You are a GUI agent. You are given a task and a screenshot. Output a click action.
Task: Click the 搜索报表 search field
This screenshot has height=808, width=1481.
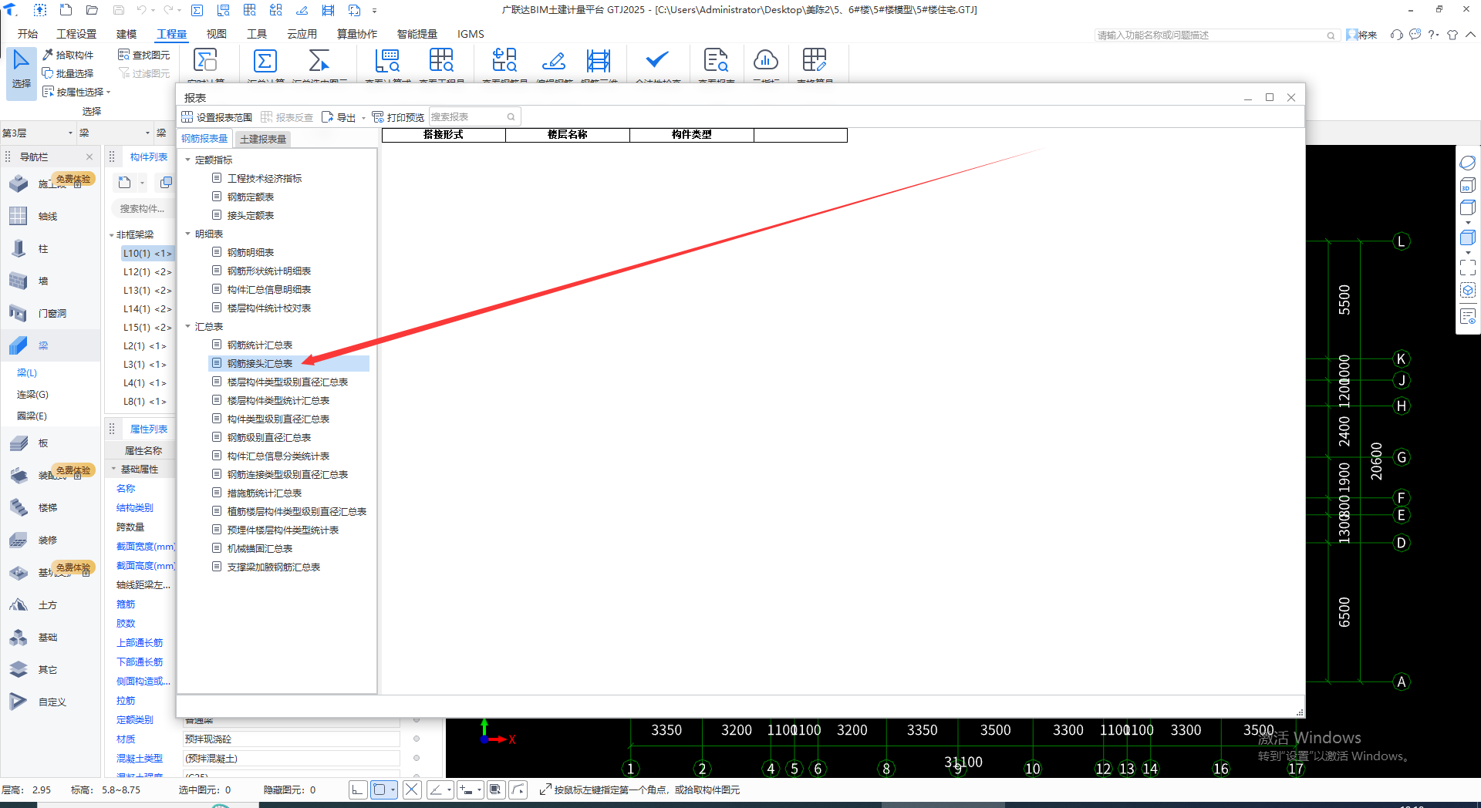click(474, 117)
